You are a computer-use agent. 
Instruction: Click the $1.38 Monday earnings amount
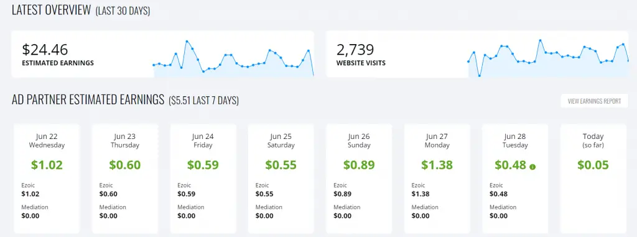(x=437, y=165)
